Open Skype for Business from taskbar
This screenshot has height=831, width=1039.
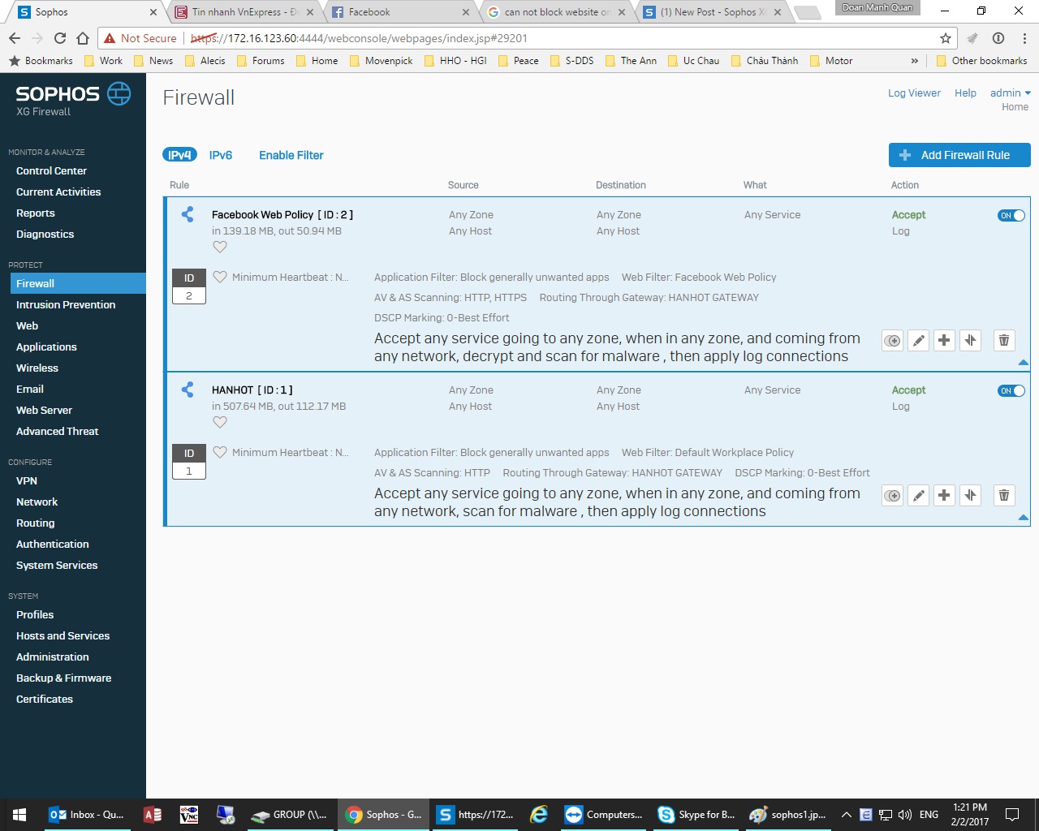[696, 815]
